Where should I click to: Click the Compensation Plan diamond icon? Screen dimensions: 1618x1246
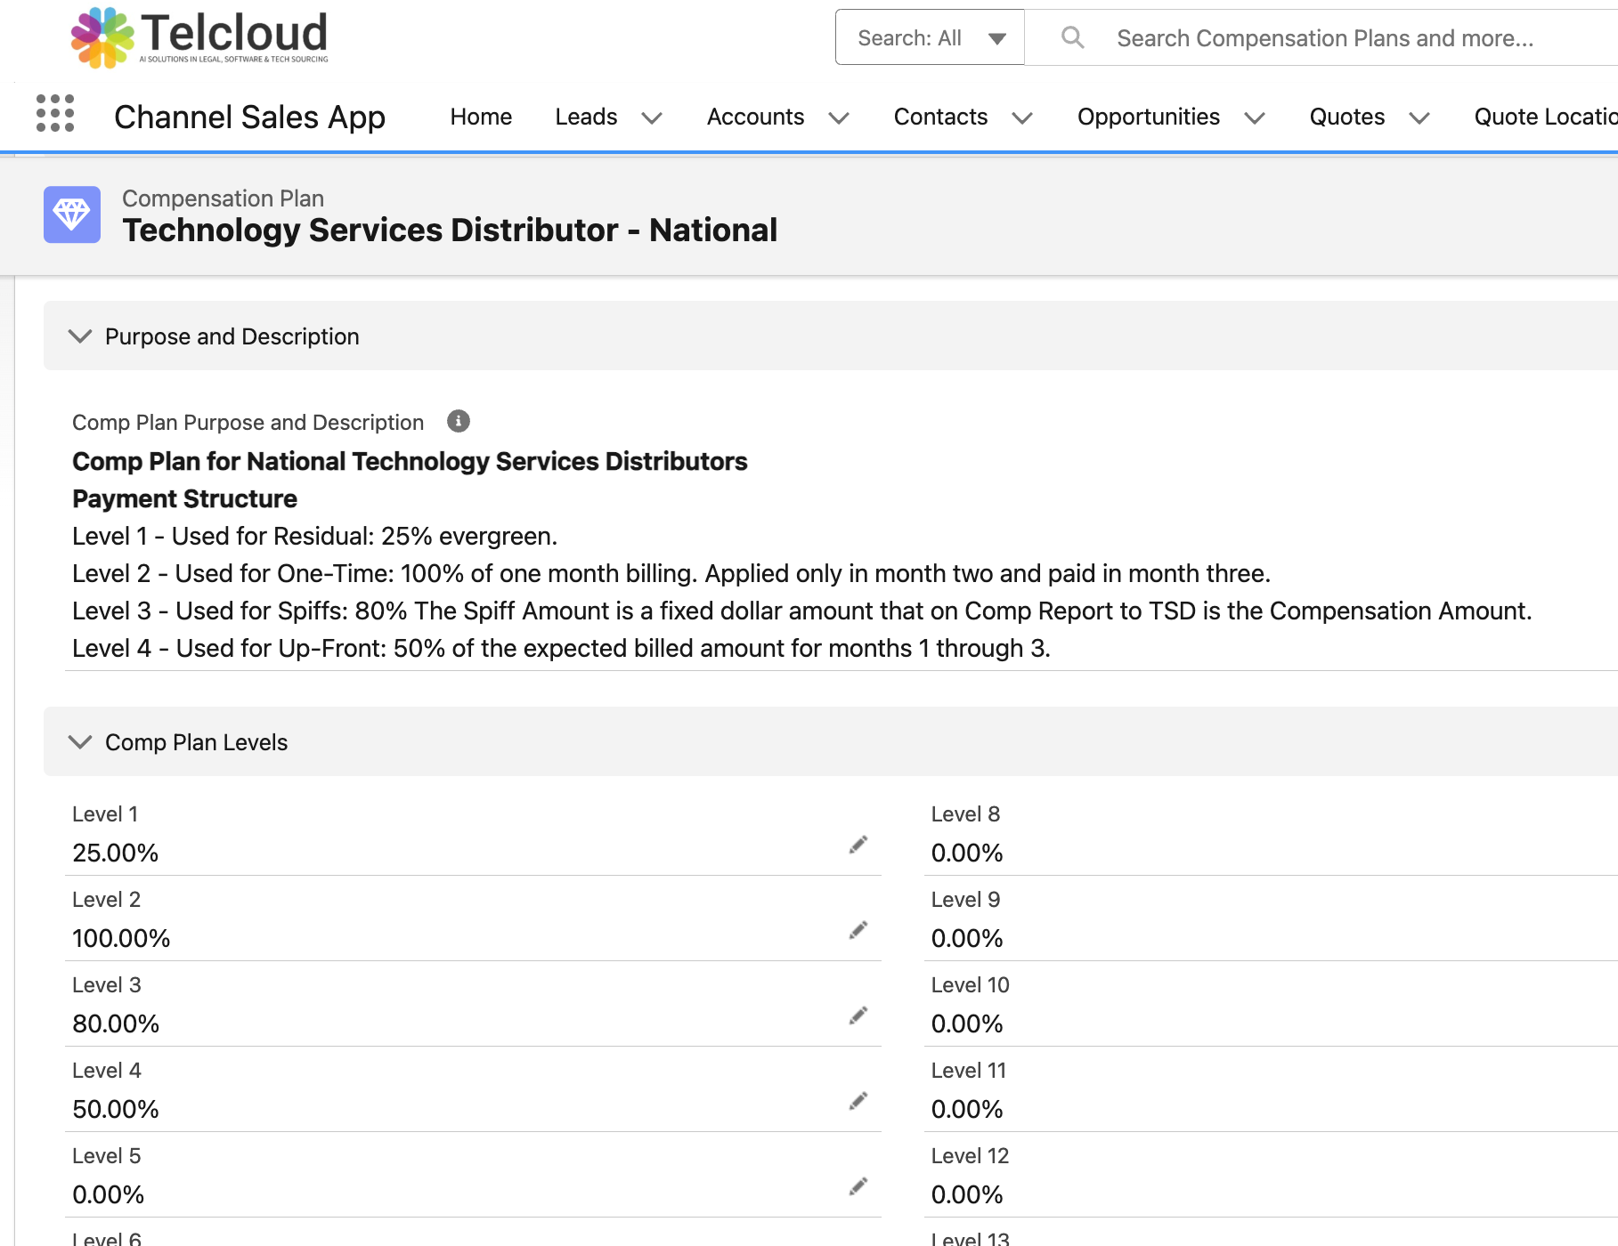(x=72, y=214)
